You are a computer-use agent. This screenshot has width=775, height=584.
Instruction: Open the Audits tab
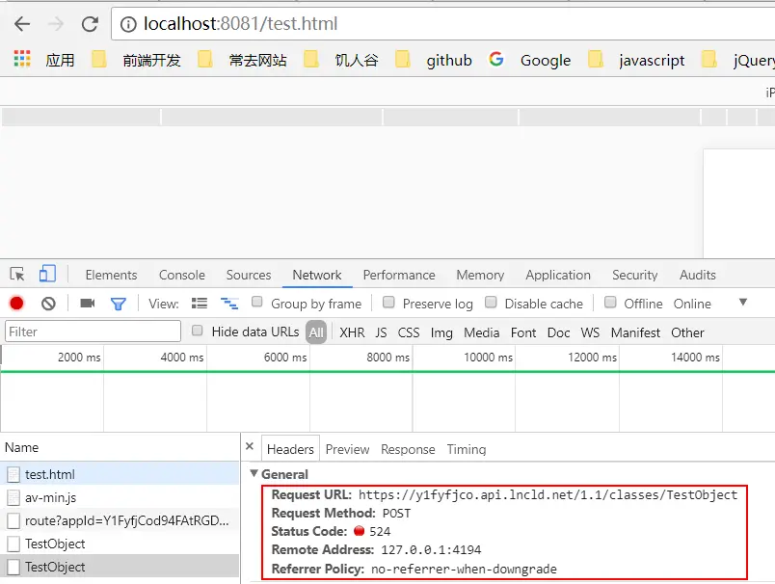coord(697,275)
